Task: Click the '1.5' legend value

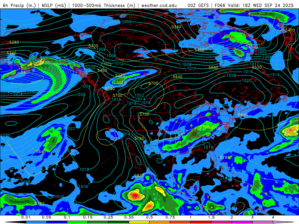Action: 211,217
